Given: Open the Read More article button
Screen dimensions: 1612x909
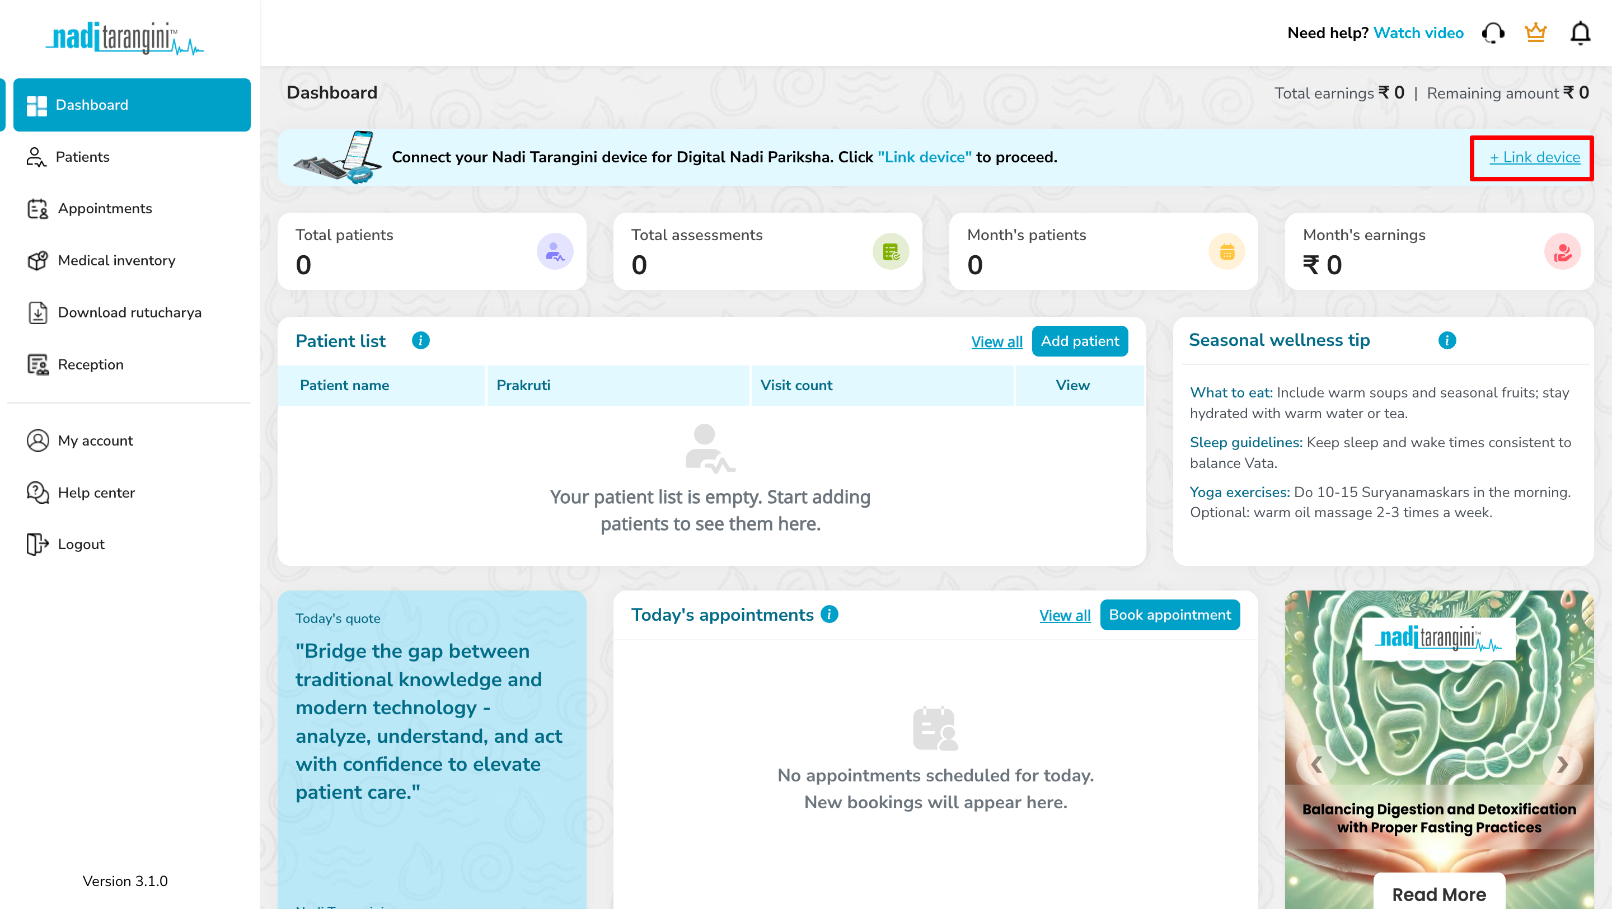Looking at the screenshot, I should pyautogui.click(x=1438, y=893).
